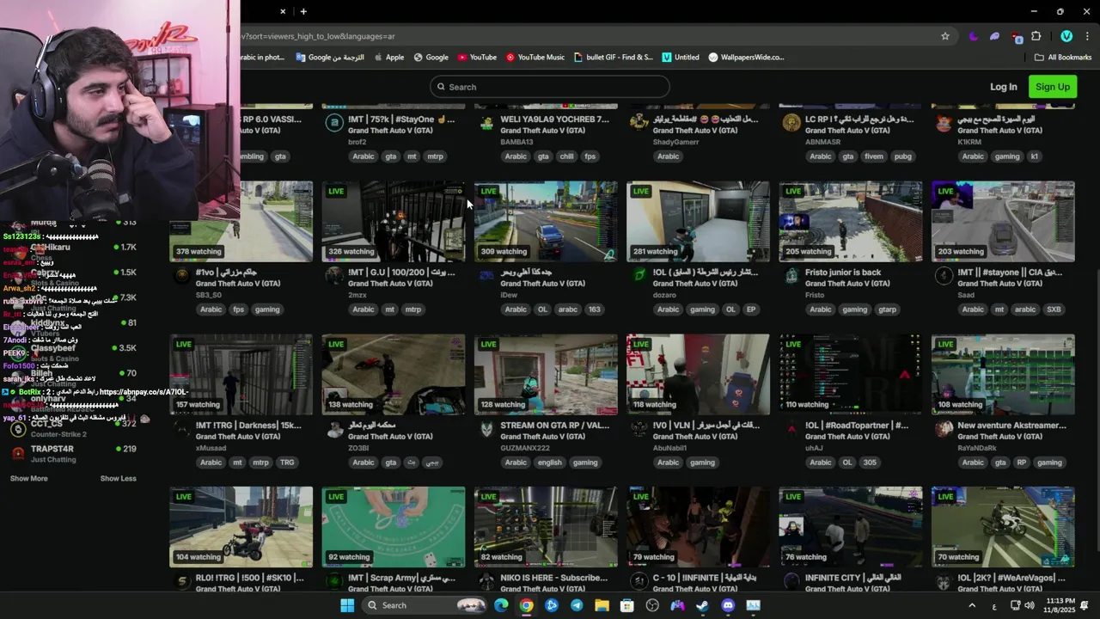The image size is (1100, 619).
Task: Click Fristo channel avatar icon
Action: pyautogui.click(x=791, y=275)
